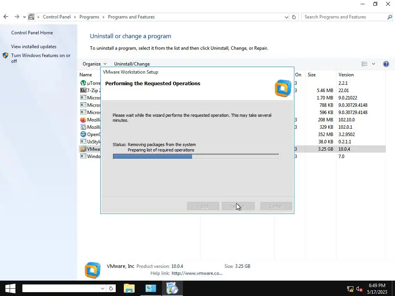Select version 7.0 cell
The image size is (395, 296).
point(341,156)
